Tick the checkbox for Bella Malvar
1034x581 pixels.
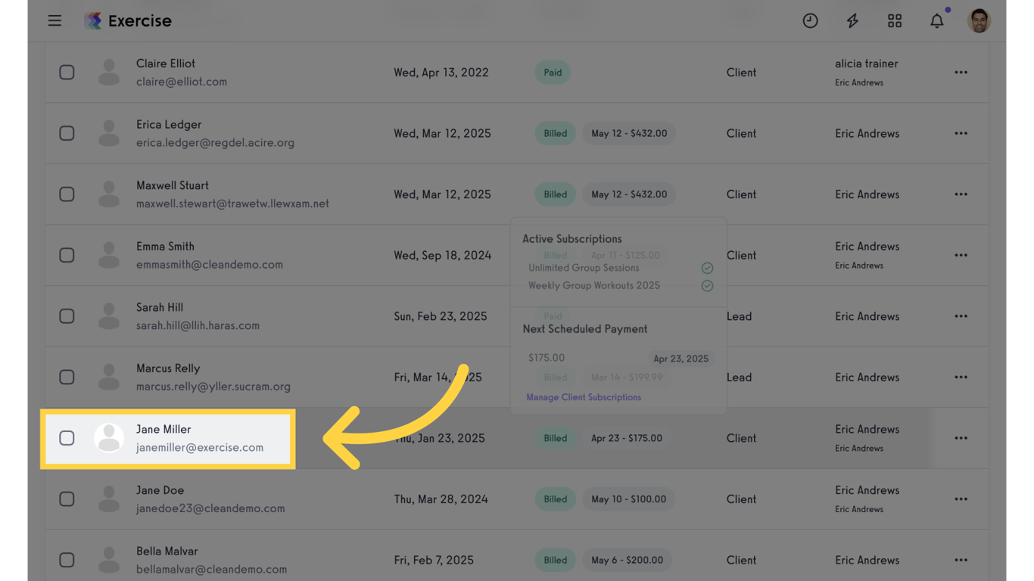[67, 560]
